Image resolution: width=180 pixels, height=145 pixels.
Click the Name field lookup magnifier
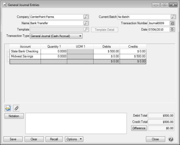[x=86, y=23]
